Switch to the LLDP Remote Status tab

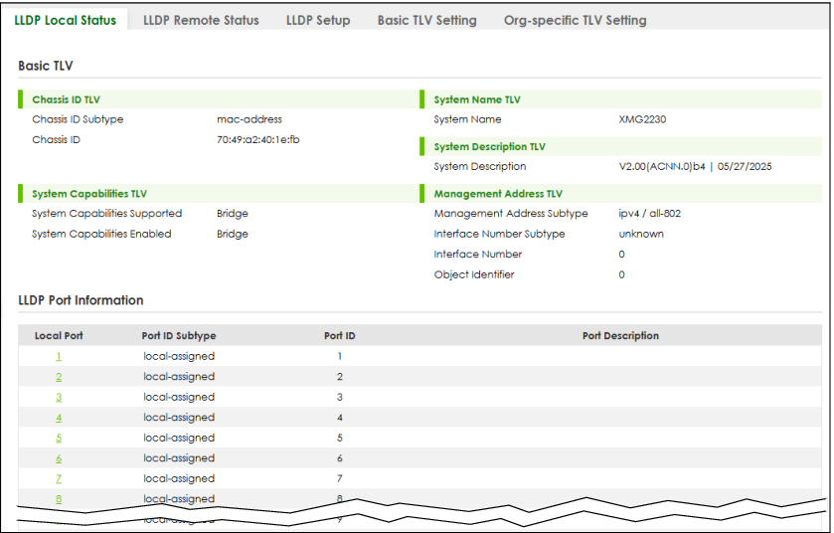click(x=201, y=20)
